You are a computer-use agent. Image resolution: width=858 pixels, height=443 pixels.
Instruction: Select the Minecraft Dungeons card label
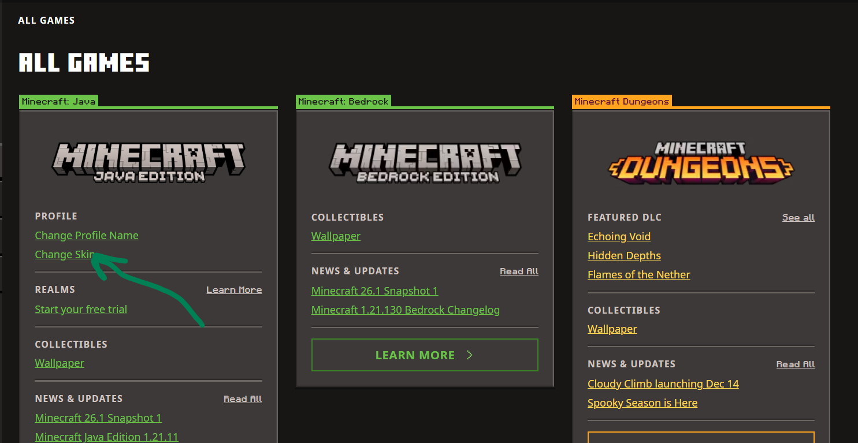(x=622, y=102)
